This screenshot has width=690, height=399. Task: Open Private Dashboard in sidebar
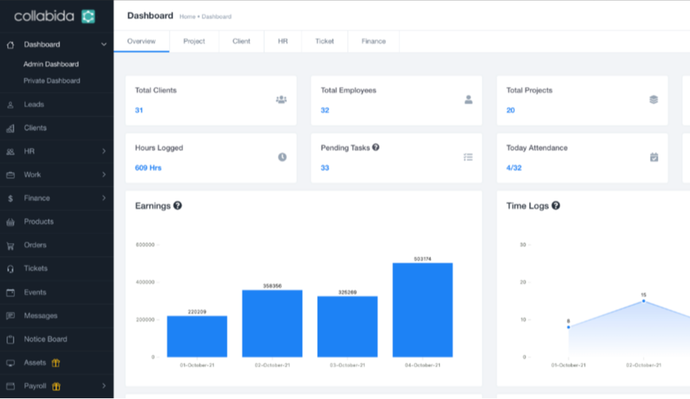pyautogui.click(x=52, y=81)
